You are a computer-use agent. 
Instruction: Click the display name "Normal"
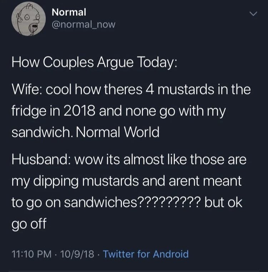tap(69, 12)
